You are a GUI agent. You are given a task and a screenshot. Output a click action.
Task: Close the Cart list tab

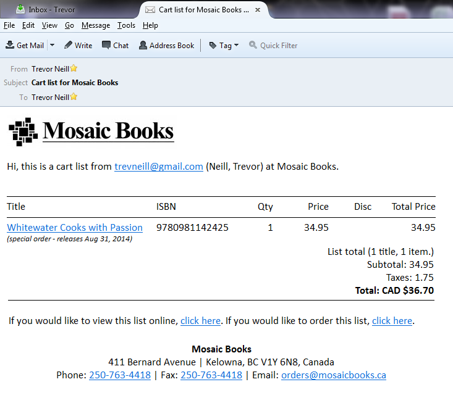(258, 10)
